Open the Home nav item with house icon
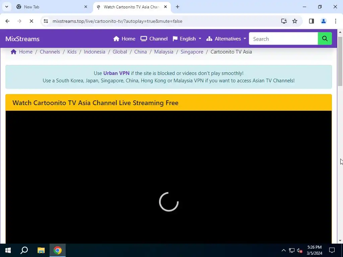Viewport: 343px width, 257px height. click(124, 39)
